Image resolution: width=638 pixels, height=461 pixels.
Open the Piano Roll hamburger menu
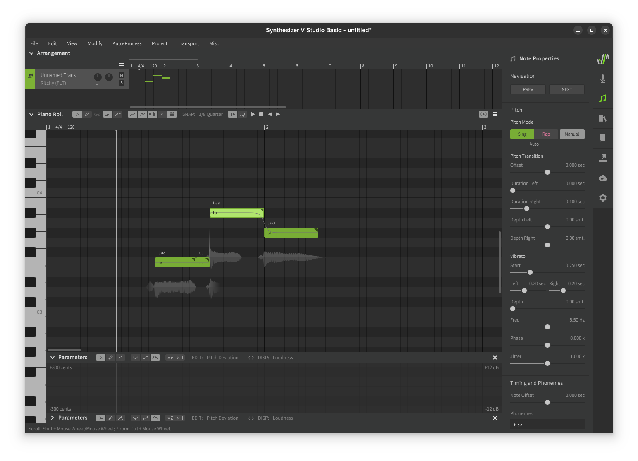click(x=495, y=114)
